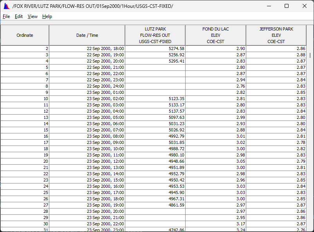Viewport: 314px width, 232px height.
Task: Select the FOND DU LAC ELEV column header
Action: click(216, 35)
